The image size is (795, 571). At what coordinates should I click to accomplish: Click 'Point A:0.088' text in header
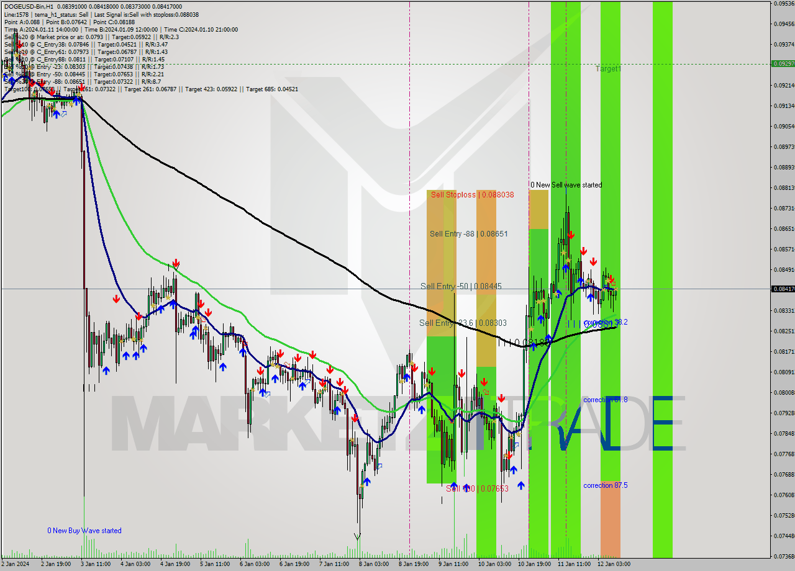tap(24, 22)
